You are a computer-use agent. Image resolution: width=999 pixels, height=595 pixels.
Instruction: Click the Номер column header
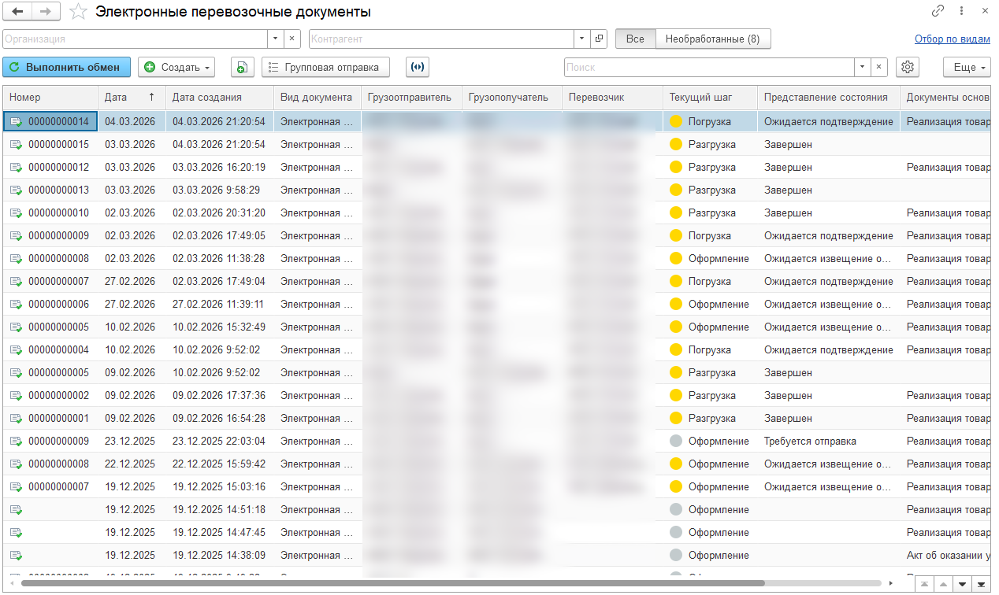tap(50, 98)
